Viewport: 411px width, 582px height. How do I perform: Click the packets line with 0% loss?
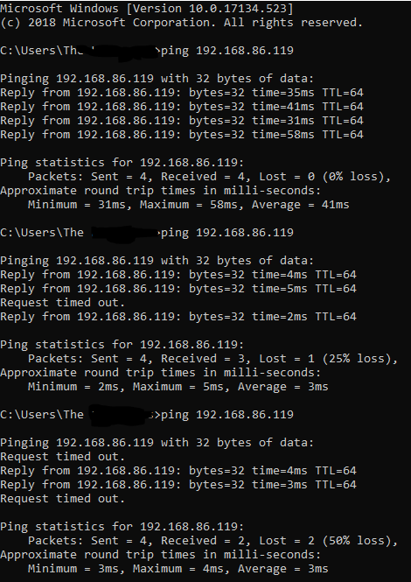pyautogui.click(x=210, y=177)
